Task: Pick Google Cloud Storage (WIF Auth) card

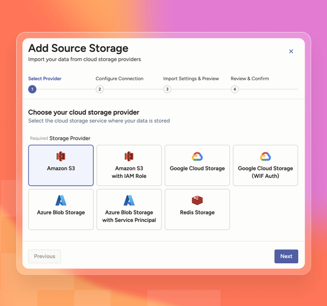Action: (x=266, y=165)
